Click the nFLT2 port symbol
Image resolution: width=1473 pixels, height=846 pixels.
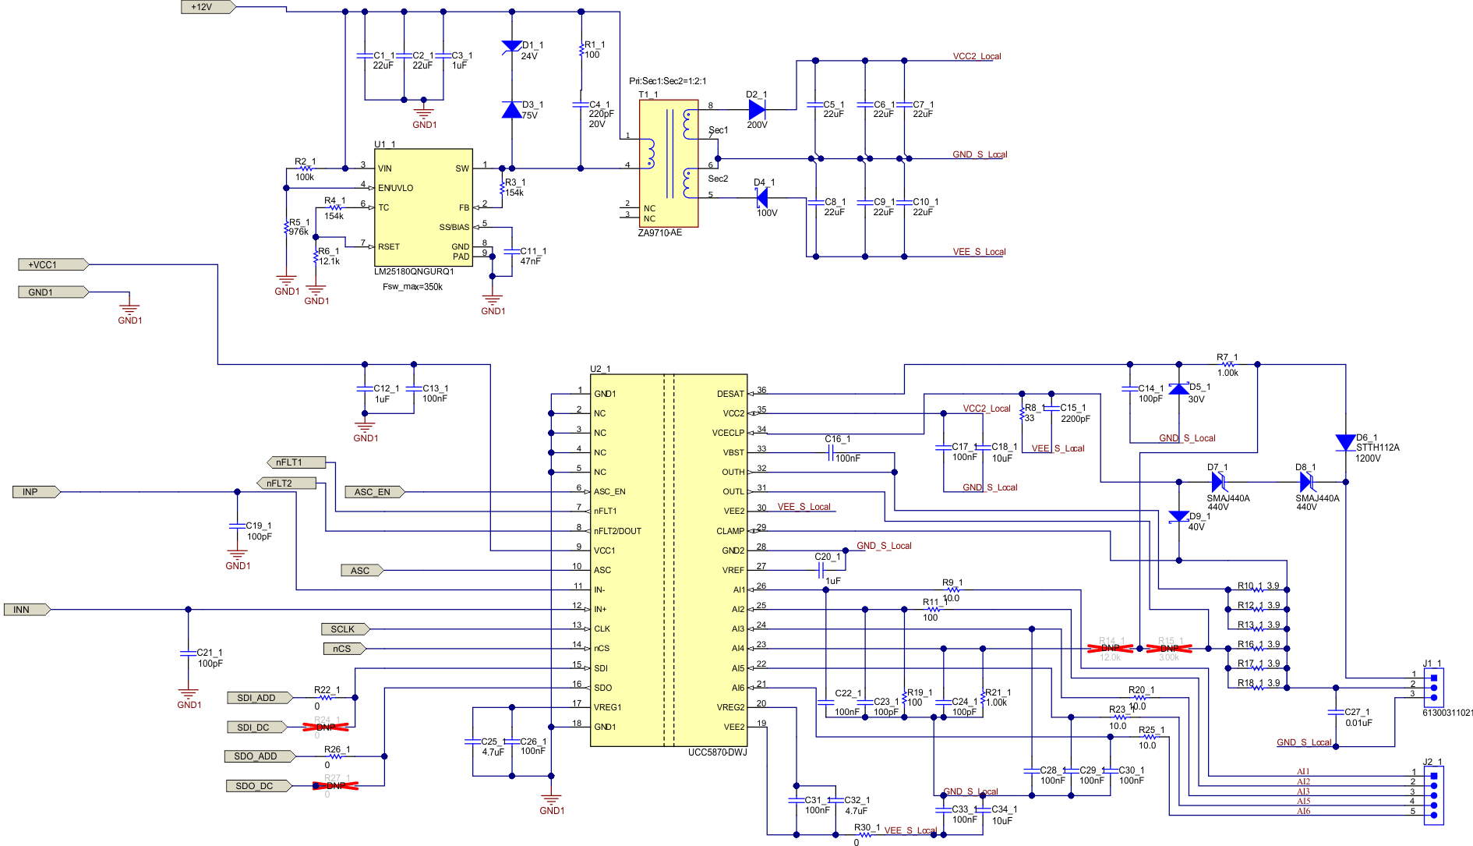point(287,483)
